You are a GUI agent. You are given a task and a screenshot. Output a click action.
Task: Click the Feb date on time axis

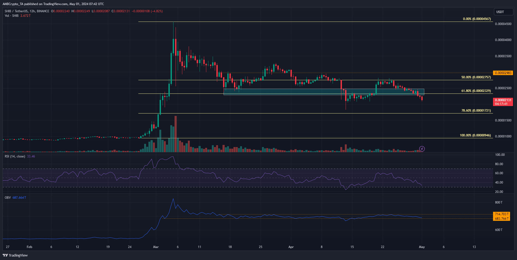(29, 247)
